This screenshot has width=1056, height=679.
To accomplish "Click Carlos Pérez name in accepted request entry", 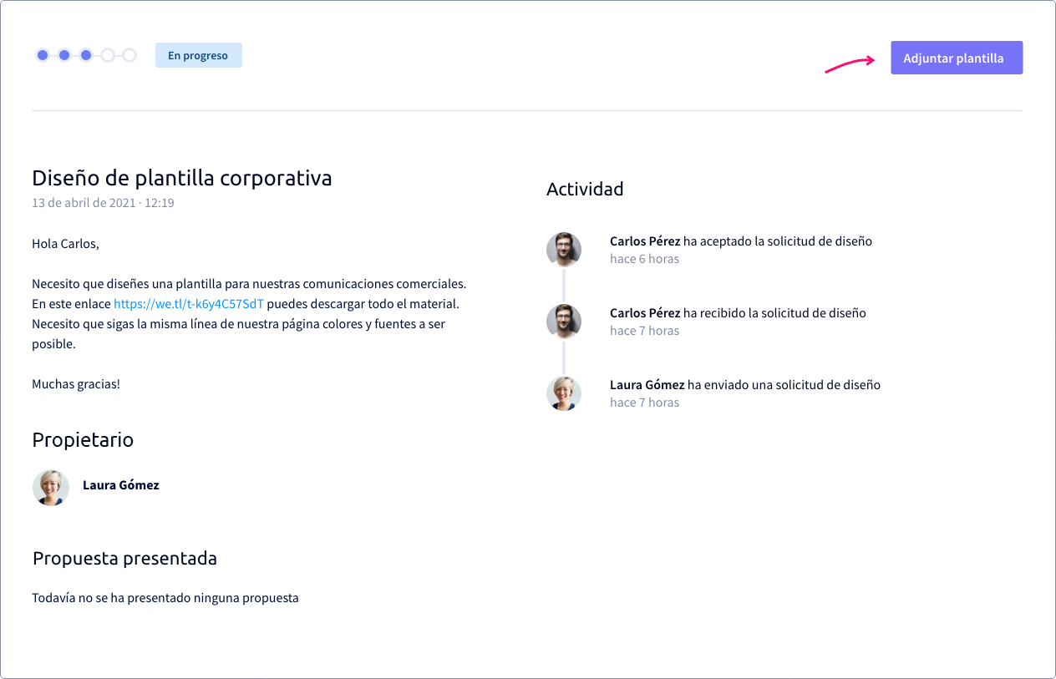I will [x=645, y=241].
